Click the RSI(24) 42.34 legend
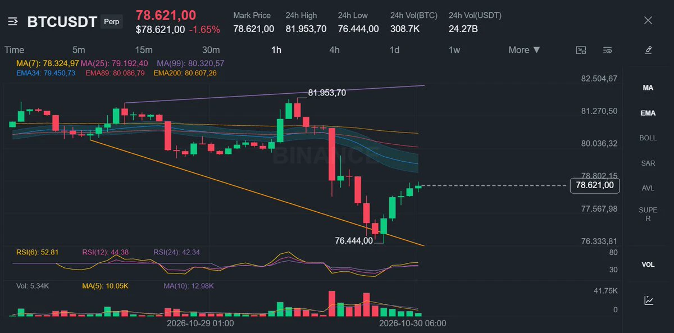 [176, 252]
